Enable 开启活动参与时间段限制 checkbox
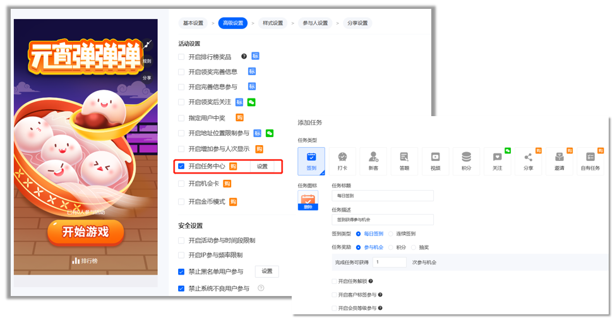This screenshot has width=615, height=320. click(x=181, y=240)
